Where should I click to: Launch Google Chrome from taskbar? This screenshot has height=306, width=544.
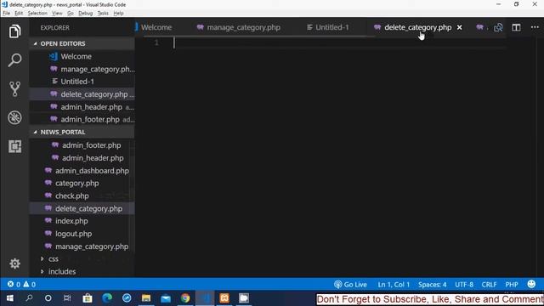pos(185,298)
